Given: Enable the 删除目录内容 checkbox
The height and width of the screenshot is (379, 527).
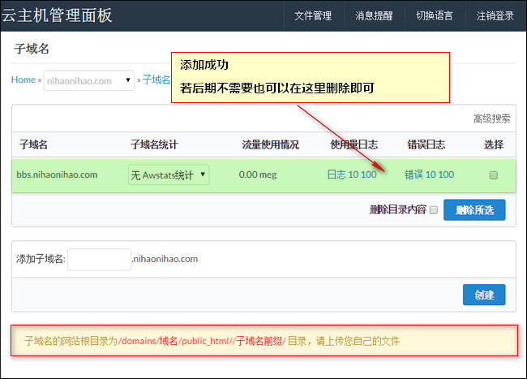Looking at the screenshot, I should pyautogui.click(x=434, y=210).
